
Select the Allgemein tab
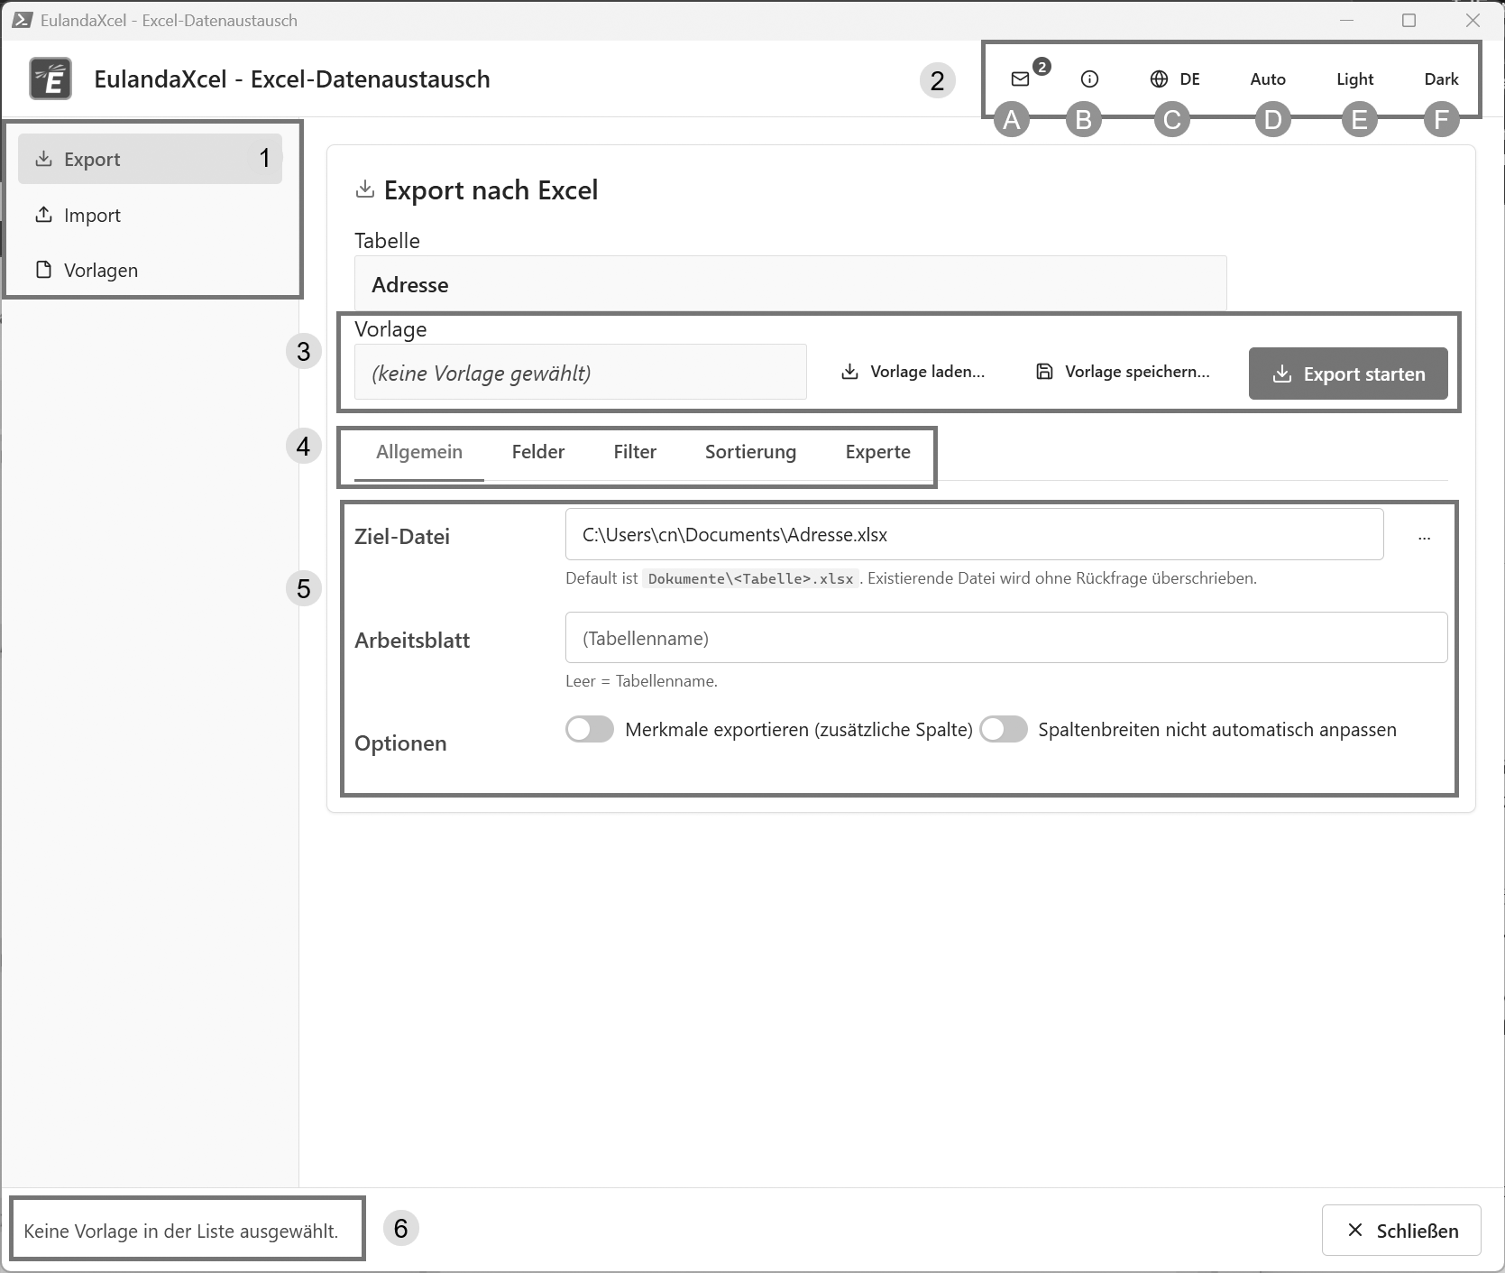[419, 452]
